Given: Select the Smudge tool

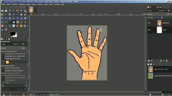Looking at the screenshot, I should (x=6, y=30).
